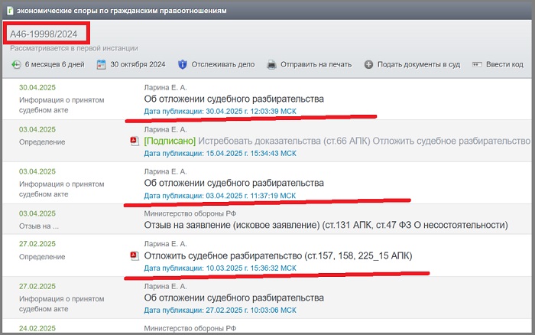The height and width of the screenshot is (335, 535).
Task: Click the plus icon for Подать документы в суд
Action: [368, 64]
